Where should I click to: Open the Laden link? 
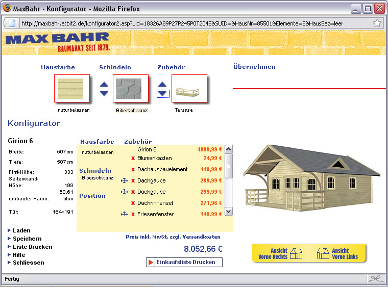21,230
